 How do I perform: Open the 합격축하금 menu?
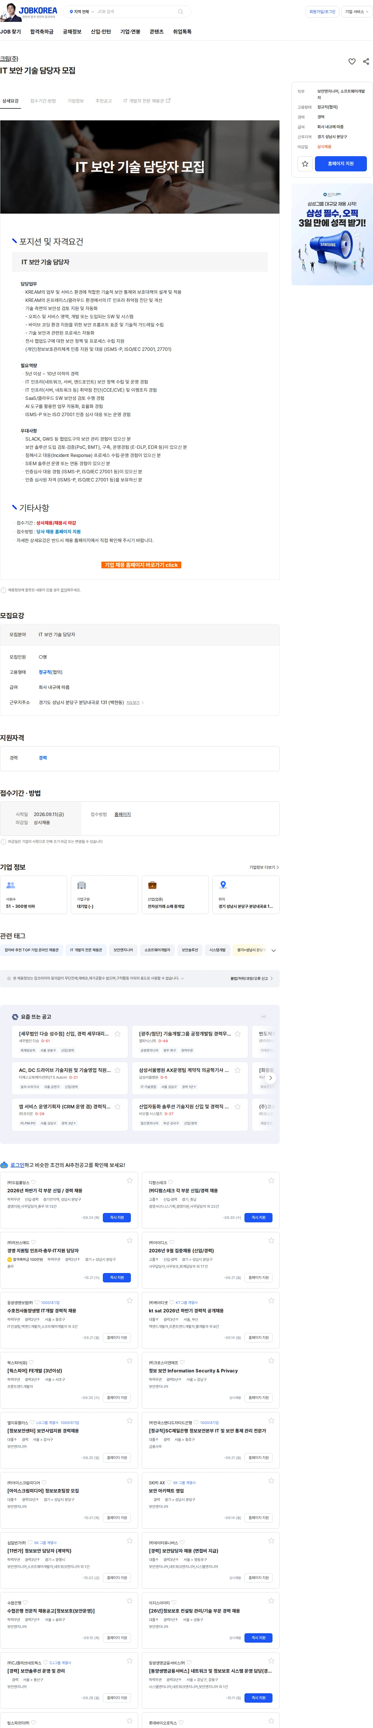click(x=42, y=31)
